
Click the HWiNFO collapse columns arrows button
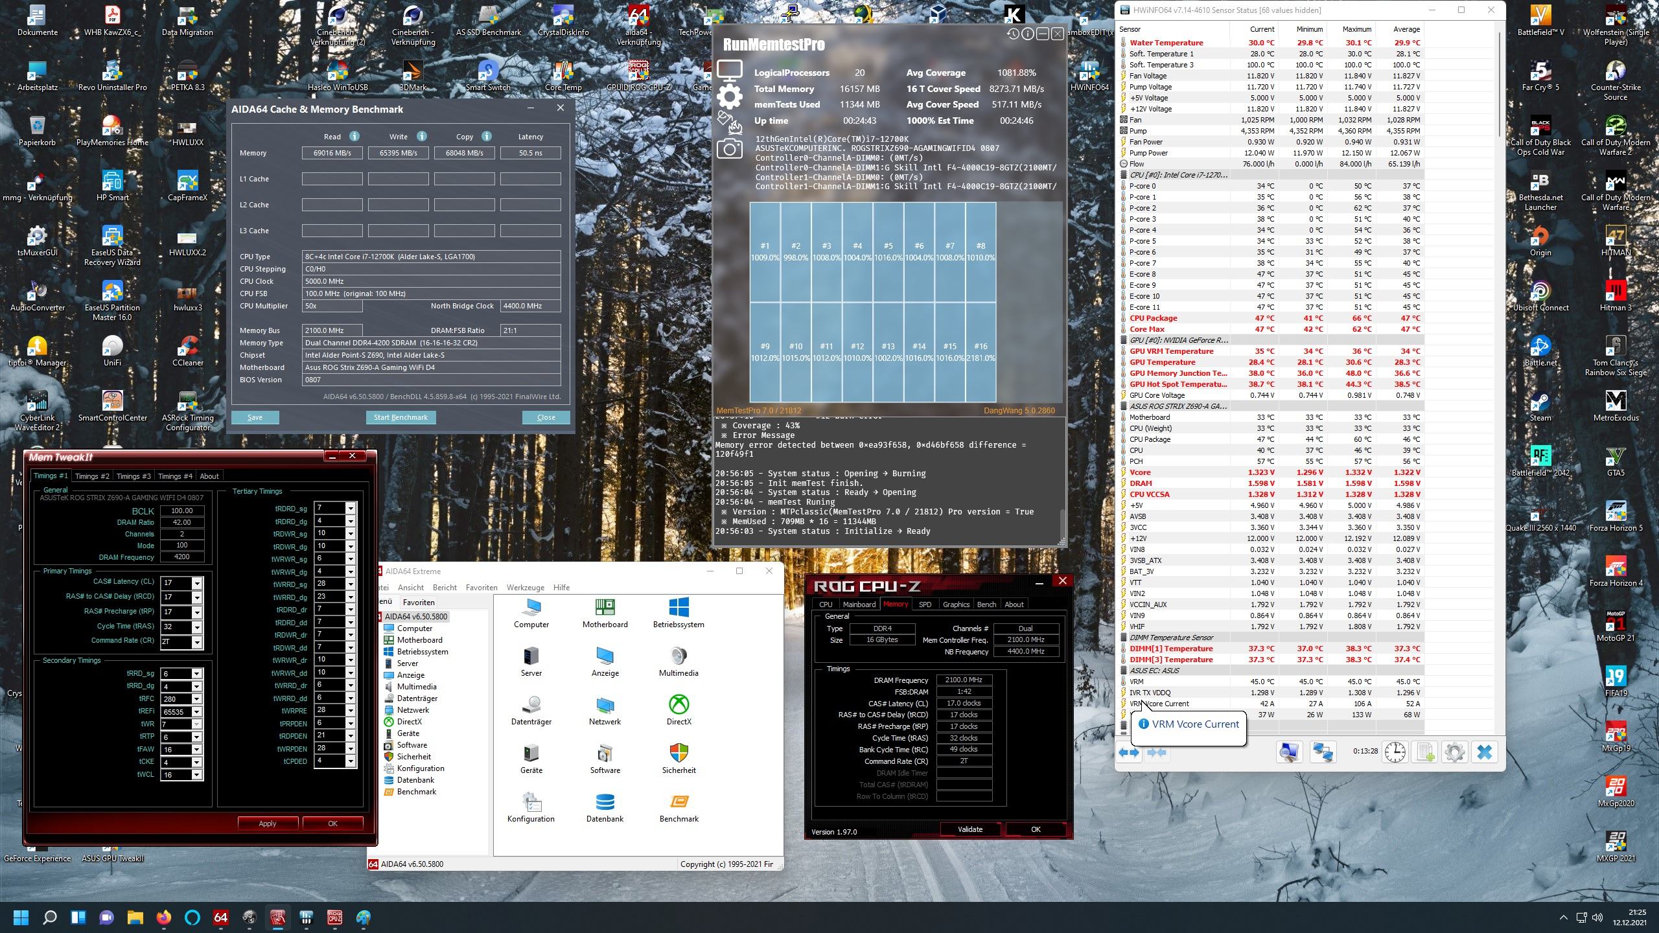[x=1157, y=752]
